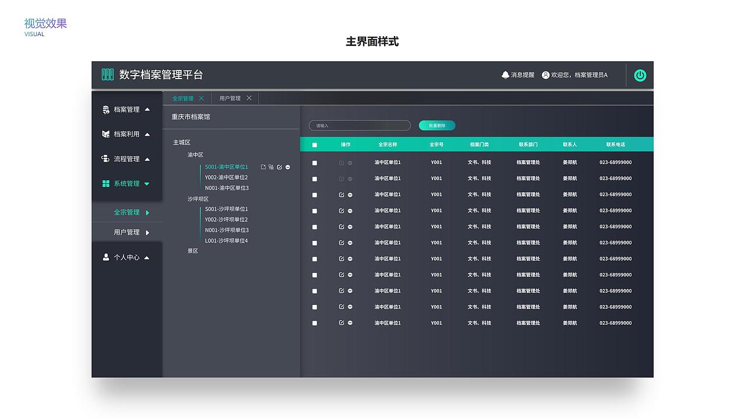Click the 系统管理 grid icon
This screenshot has width=745, height=419.
point(107,183)
